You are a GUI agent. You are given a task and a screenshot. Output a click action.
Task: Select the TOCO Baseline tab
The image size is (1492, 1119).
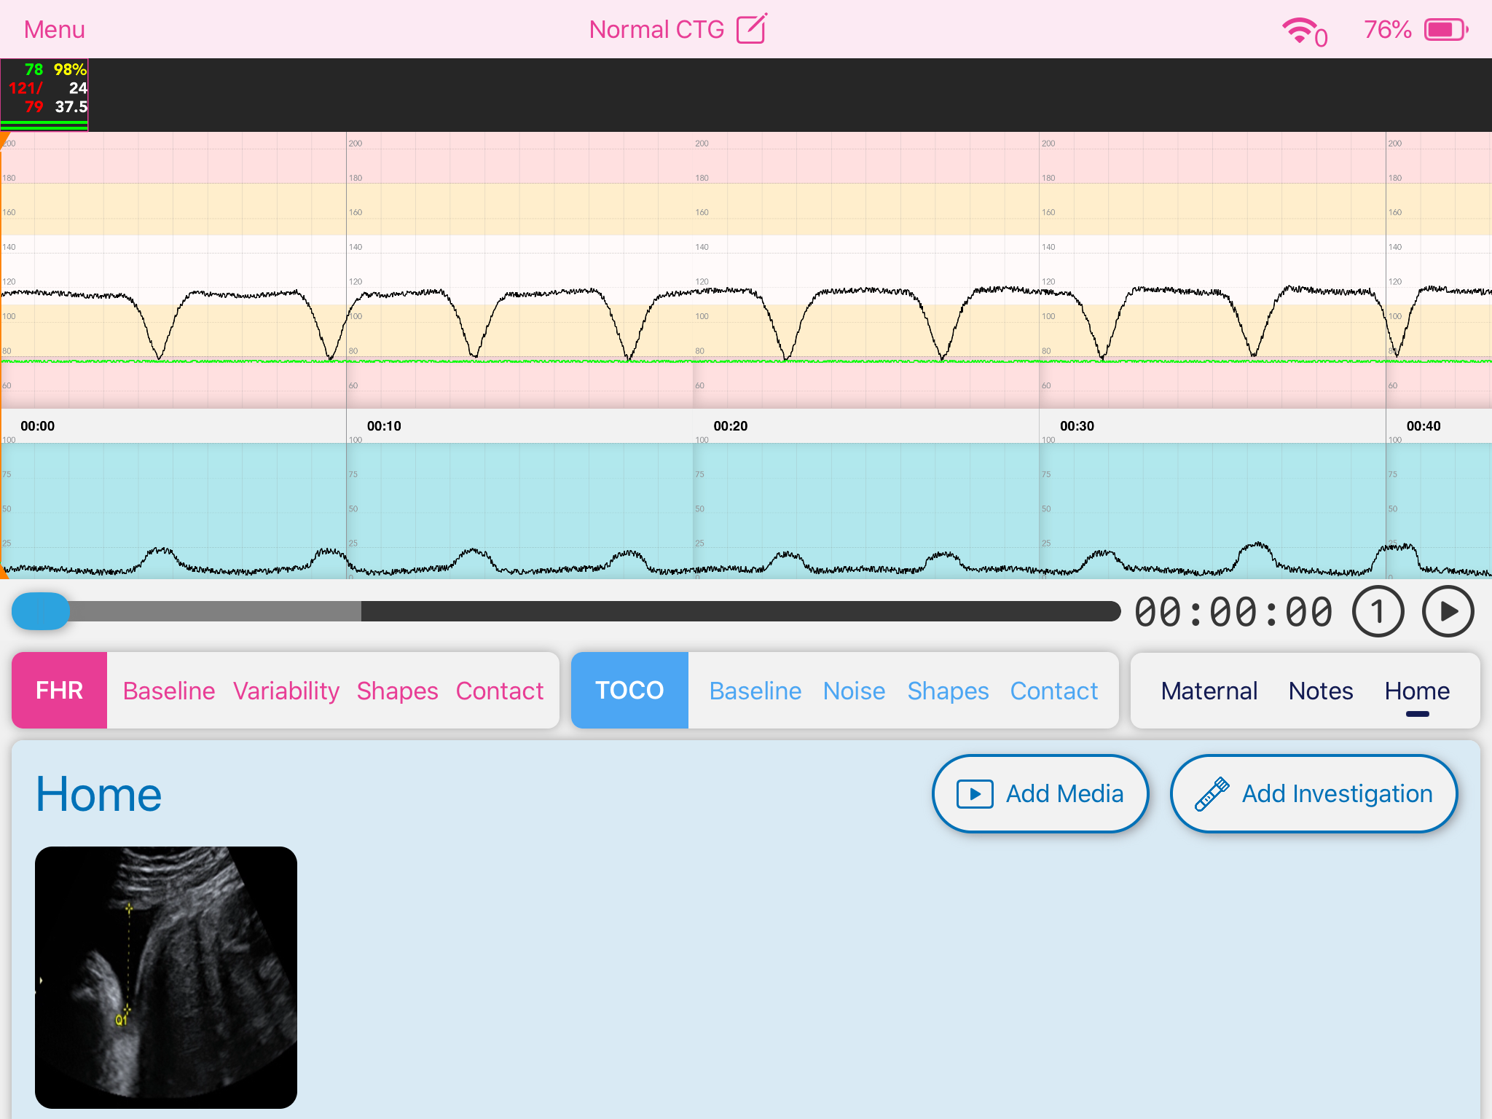pyautogui.click(x=755, y=690)
